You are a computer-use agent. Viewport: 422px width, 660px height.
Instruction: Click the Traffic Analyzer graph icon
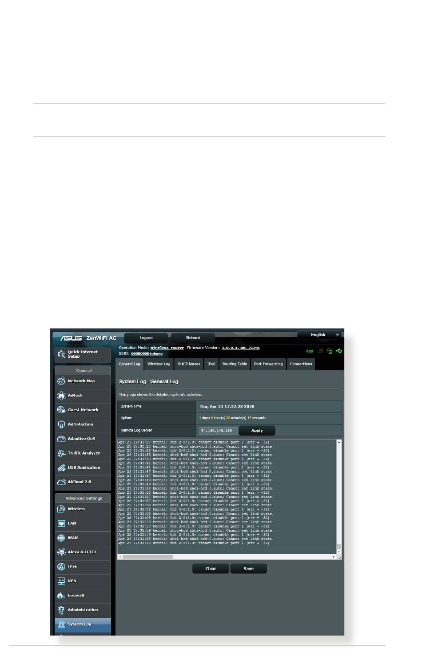[x=61, y=453]
